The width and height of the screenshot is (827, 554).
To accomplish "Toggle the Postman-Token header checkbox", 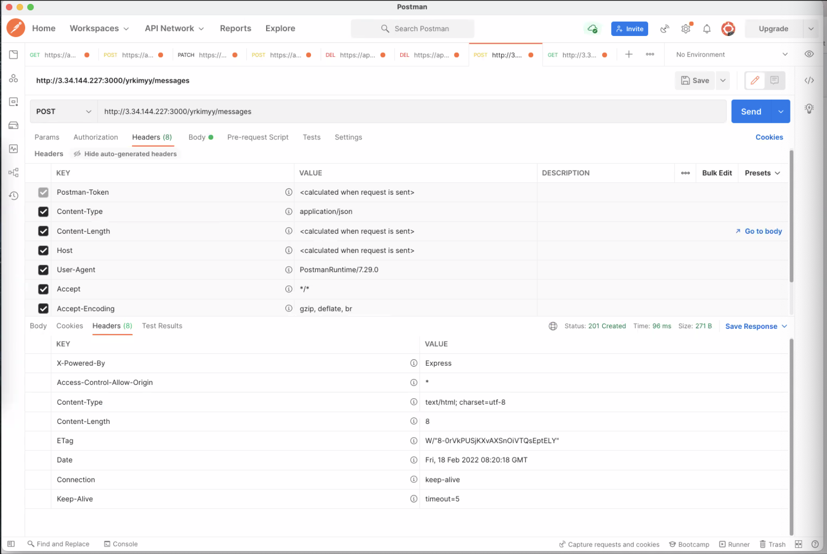I will tap(43, 192).
